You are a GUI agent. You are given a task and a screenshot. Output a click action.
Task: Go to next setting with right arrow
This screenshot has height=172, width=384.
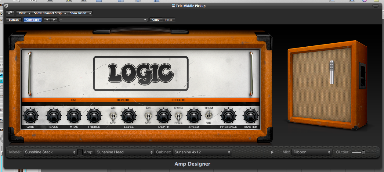54,20
